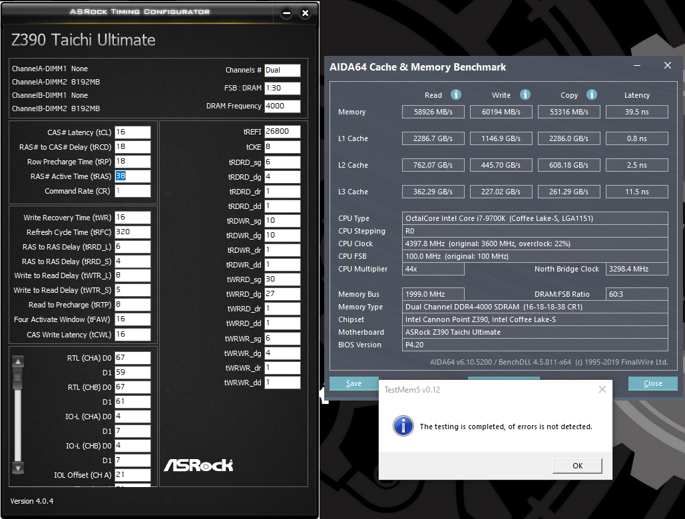Click the IO-L (CHA) D0 field
Viewport: 685px width, 519px height.
click(x=133, y=417)
